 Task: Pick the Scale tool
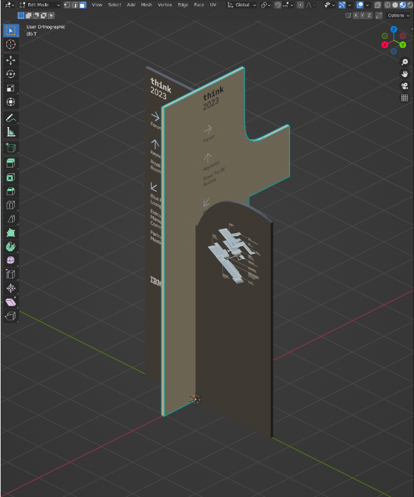[11, 88]
